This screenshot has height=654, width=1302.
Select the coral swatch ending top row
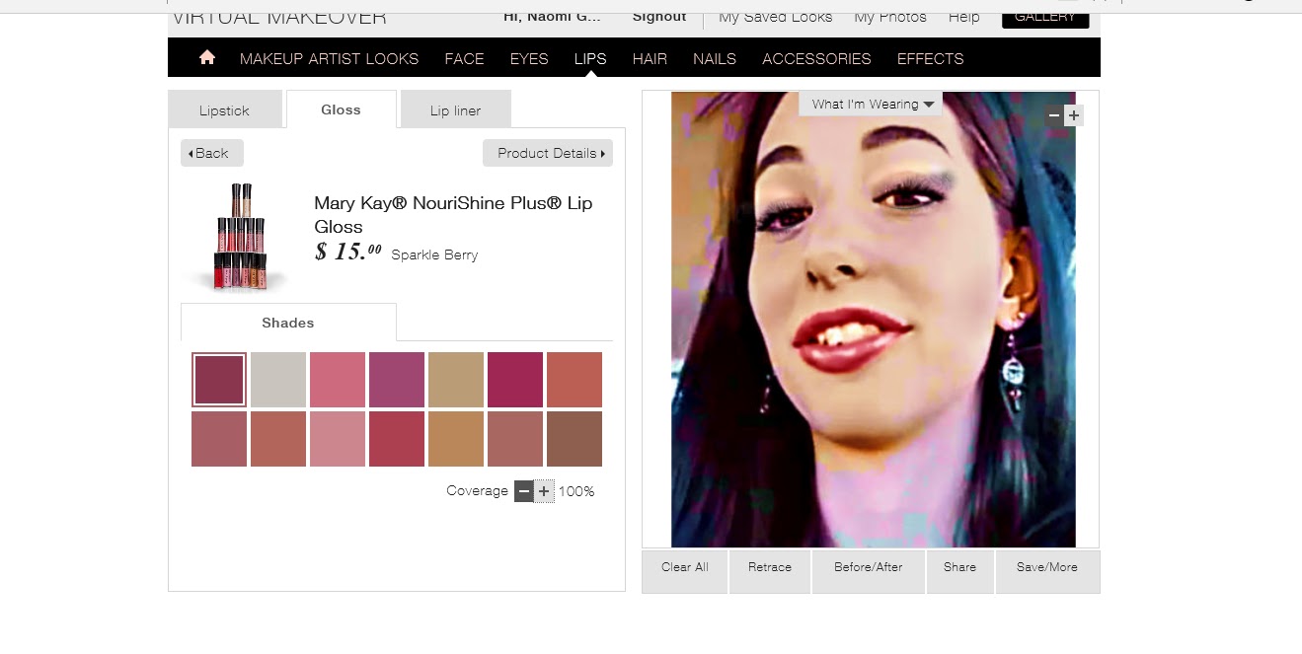click(574, 380)
